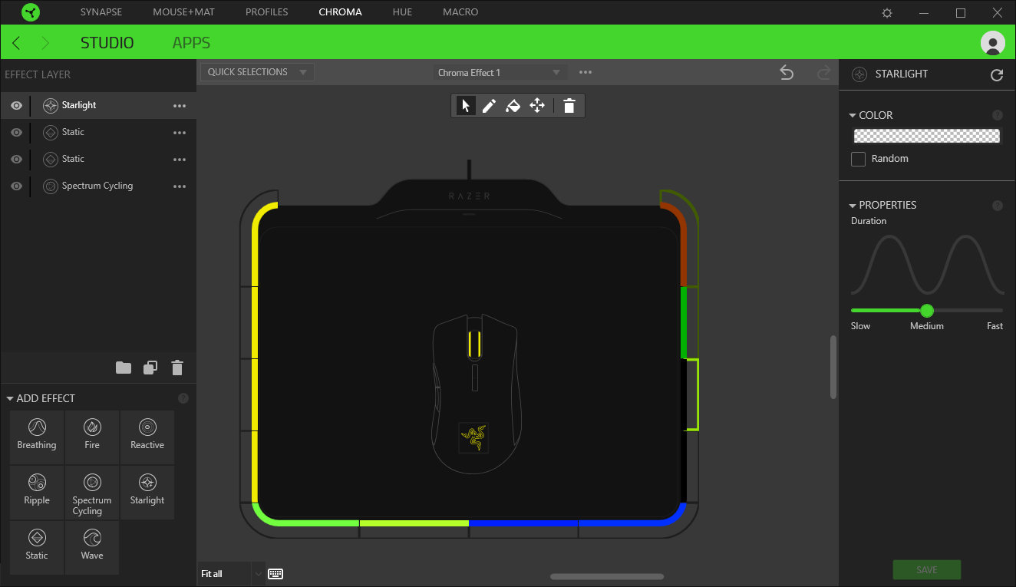Enable the Random color checkbox
Screen dimensions: 1016x587
pyautogui.click(x=859, y=159)
